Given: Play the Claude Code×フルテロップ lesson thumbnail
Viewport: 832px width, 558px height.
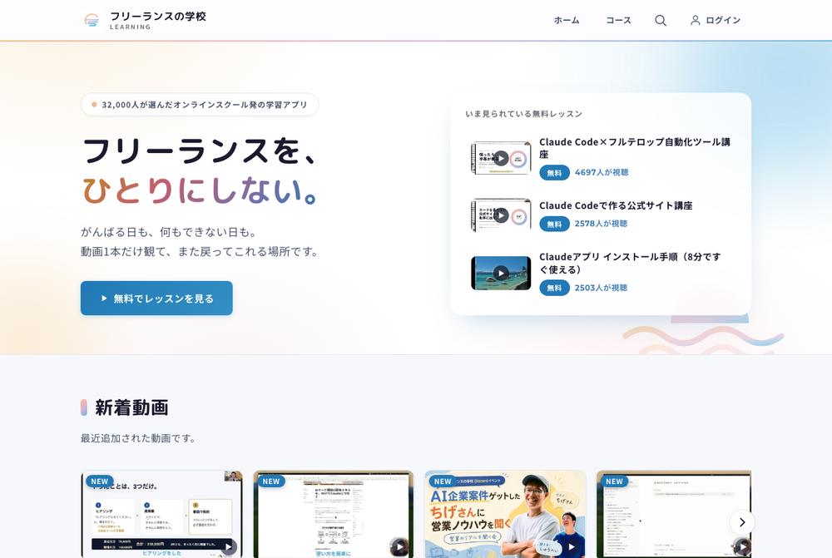Looking at the screenshot, I should tap(501, 158).
